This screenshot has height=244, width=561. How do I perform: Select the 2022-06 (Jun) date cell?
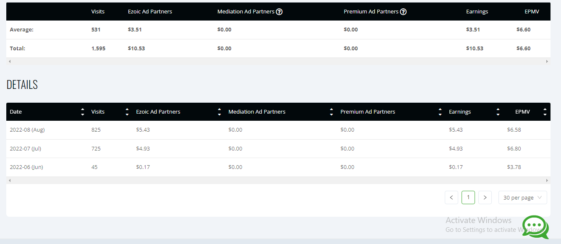click(26, 167)
